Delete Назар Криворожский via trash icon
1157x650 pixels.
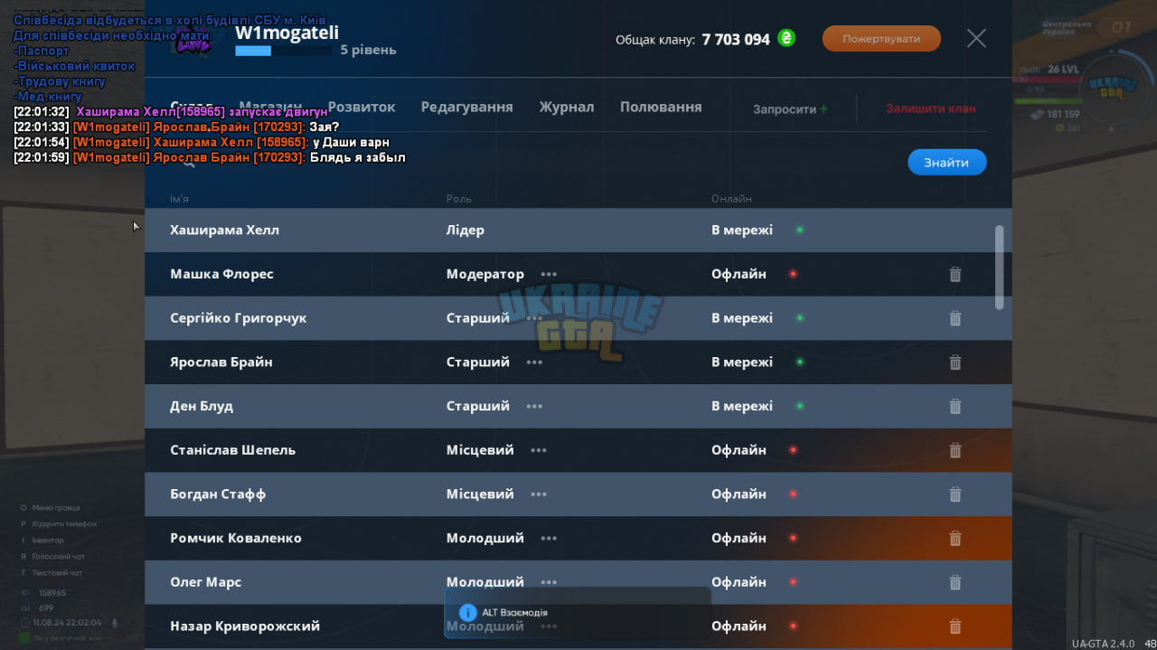point(955,626)
